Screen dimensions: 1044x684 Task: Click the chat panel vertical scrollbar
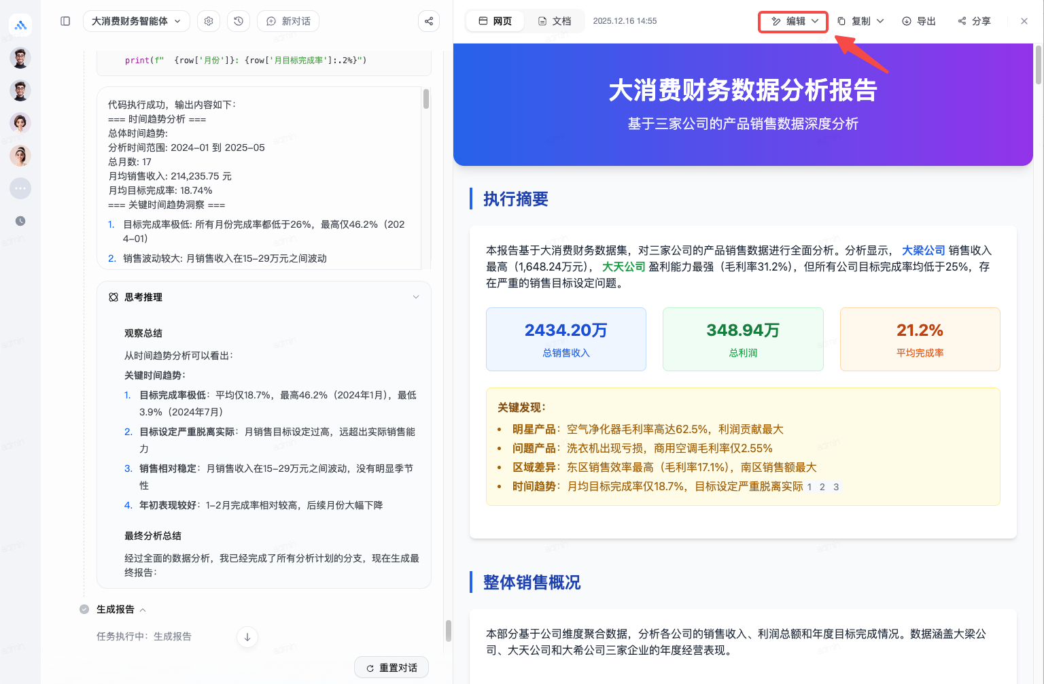click(449, 630)
